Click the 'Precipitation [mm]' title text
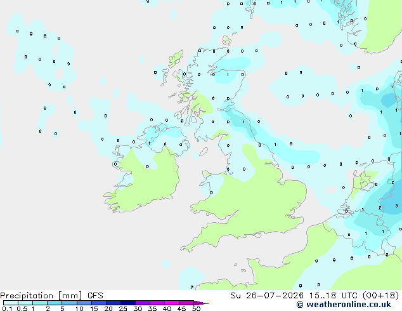The height and width of the screenshot is (311, 402). 41,296
